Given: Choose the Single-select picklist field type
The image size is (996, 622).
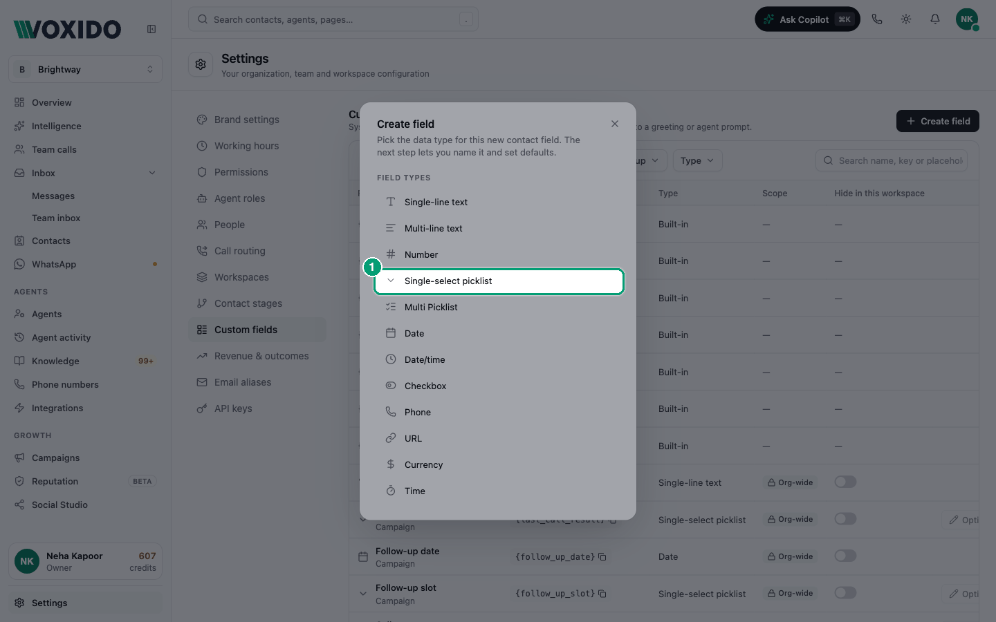Looking at the screenshot, I should [x=499, y=281].
